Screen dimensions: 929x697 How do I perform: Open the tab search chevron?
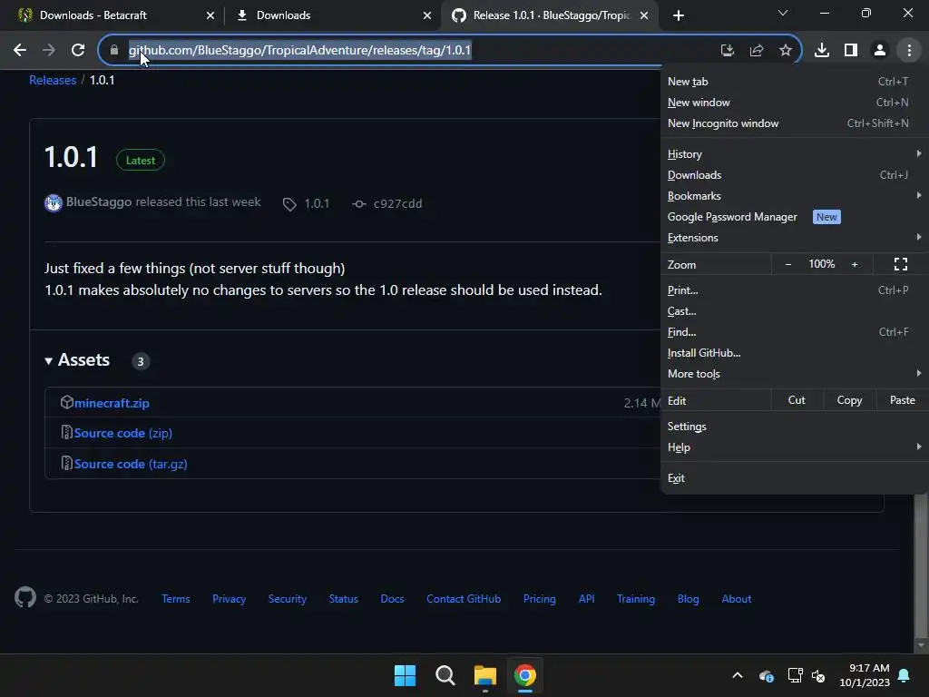click(783, 13)
